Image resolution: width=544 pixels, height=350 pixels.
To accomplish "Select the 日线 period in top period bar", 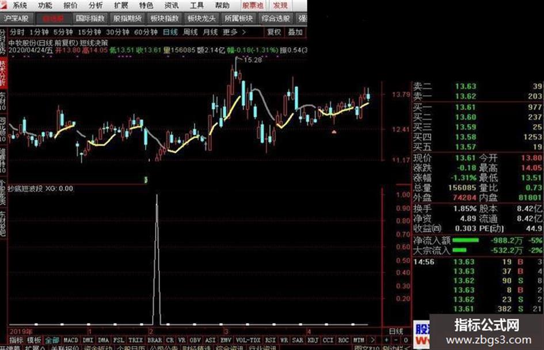I will click(x=170, y=32).
